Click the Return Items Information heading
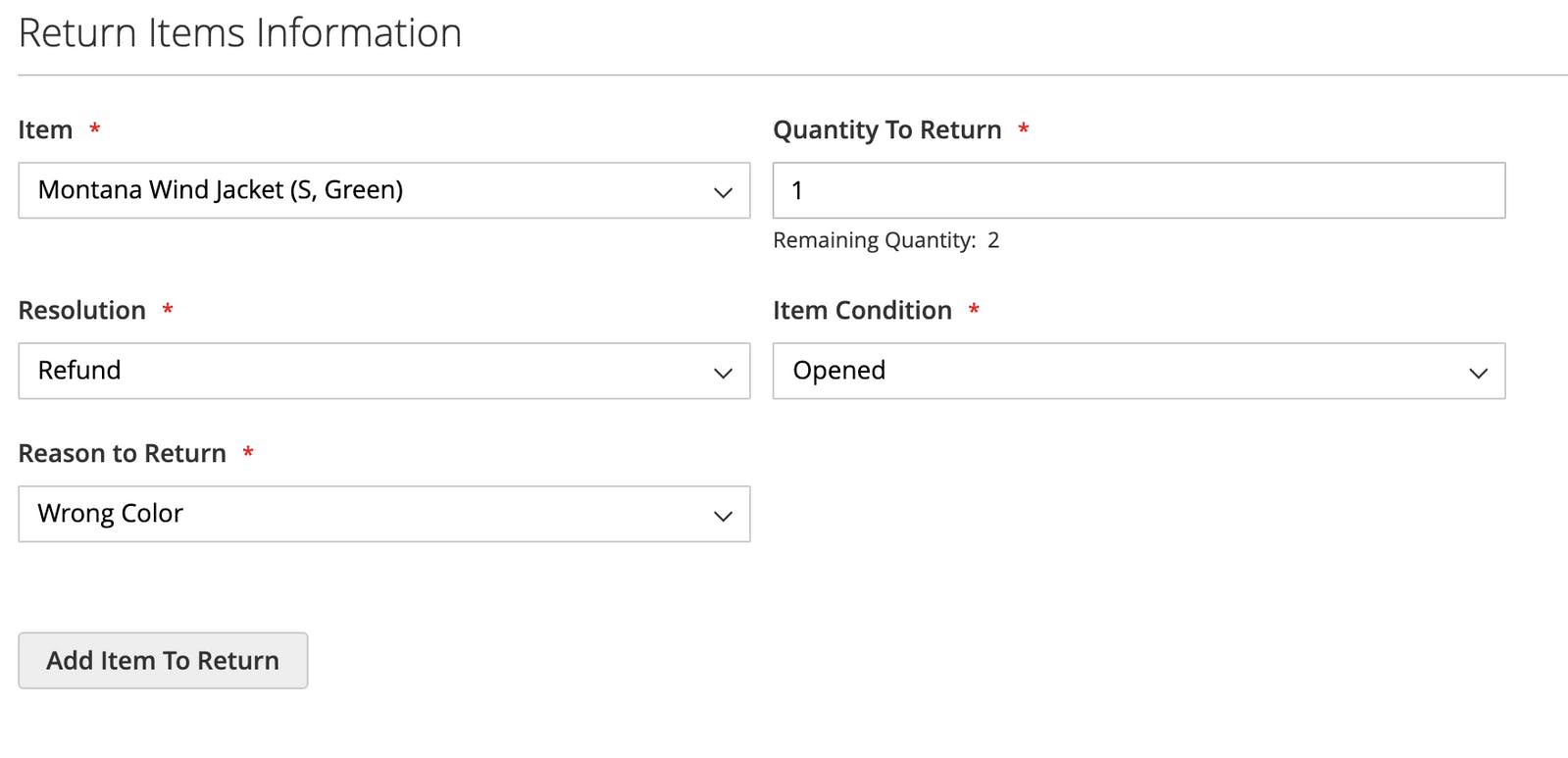The width and height of the screenshot is (1568, 758). (240, 33)
